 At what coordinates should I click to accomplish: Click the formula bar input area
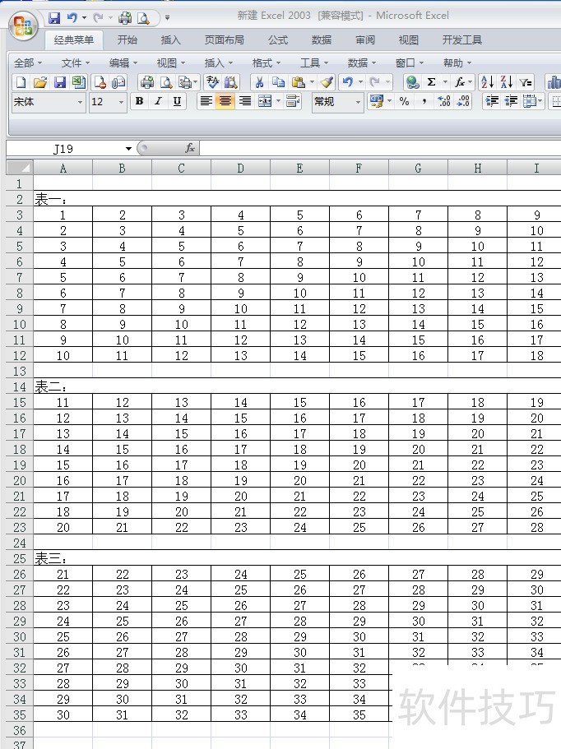380,149
